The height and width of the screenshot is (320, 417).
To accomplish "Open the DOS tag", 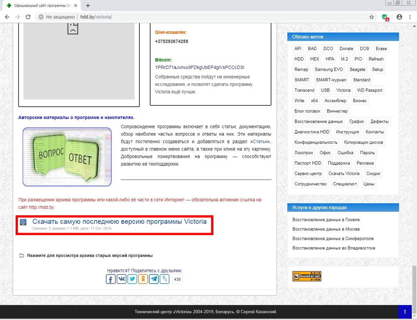I will (x=365, y=49).
